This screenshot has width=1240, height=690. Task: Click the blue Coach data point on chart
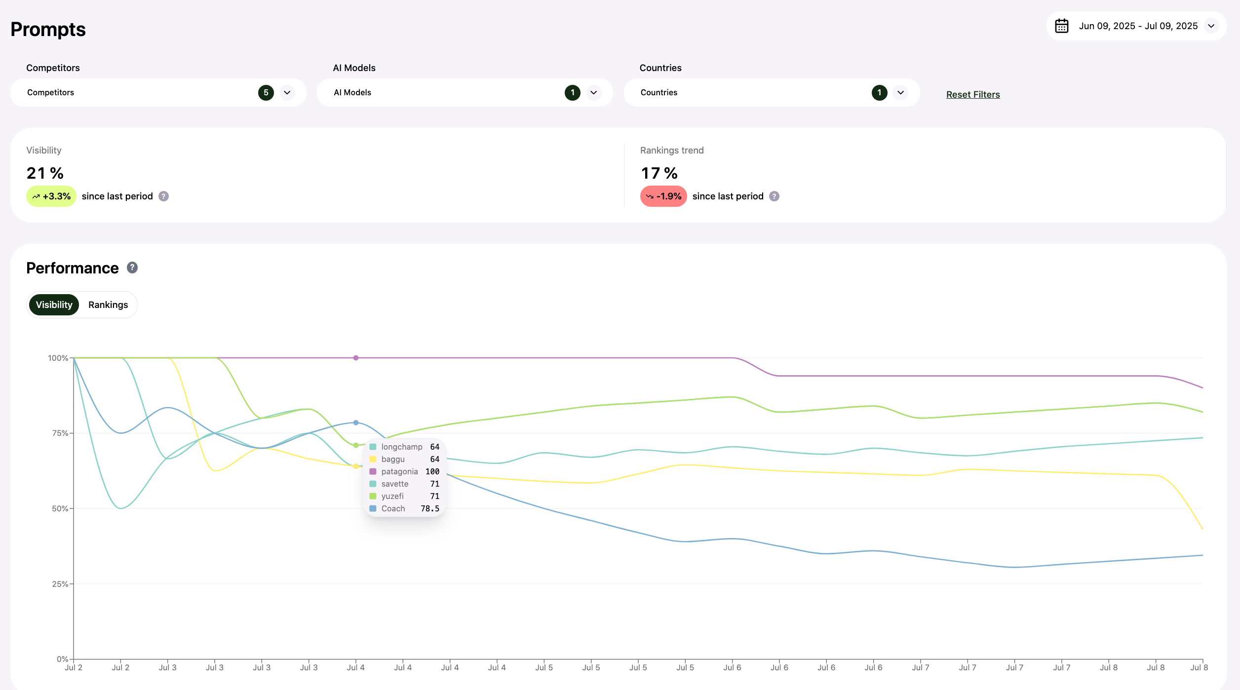point(355,422)
